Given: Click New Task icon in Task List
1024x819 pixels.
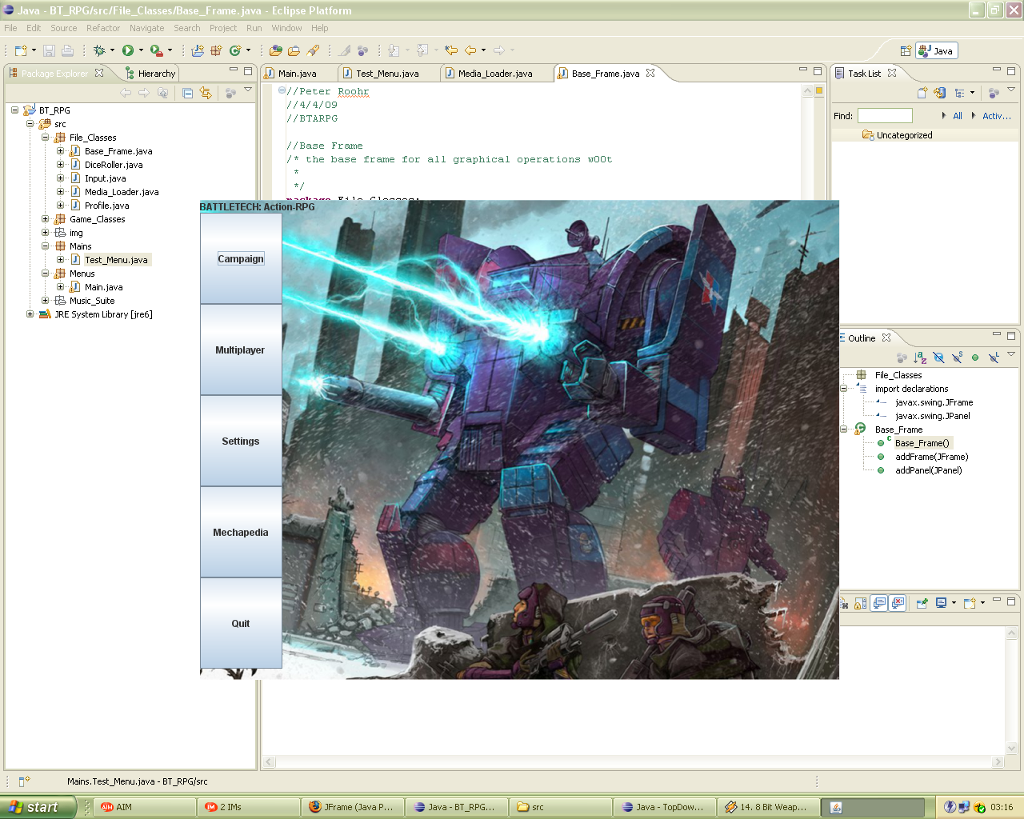Looking at the screenshot, I should [922, 93].
